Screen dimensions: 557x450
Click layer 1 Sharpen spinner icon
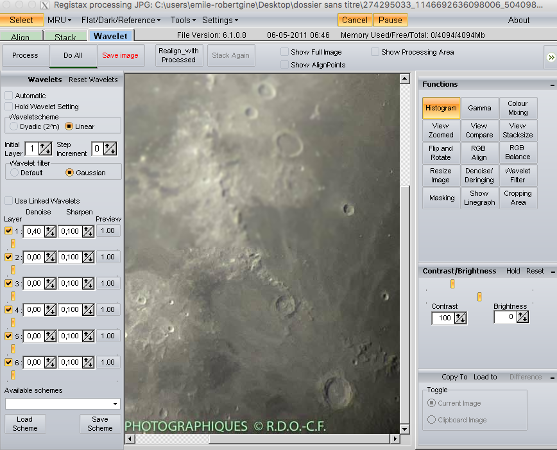(88, 231)
